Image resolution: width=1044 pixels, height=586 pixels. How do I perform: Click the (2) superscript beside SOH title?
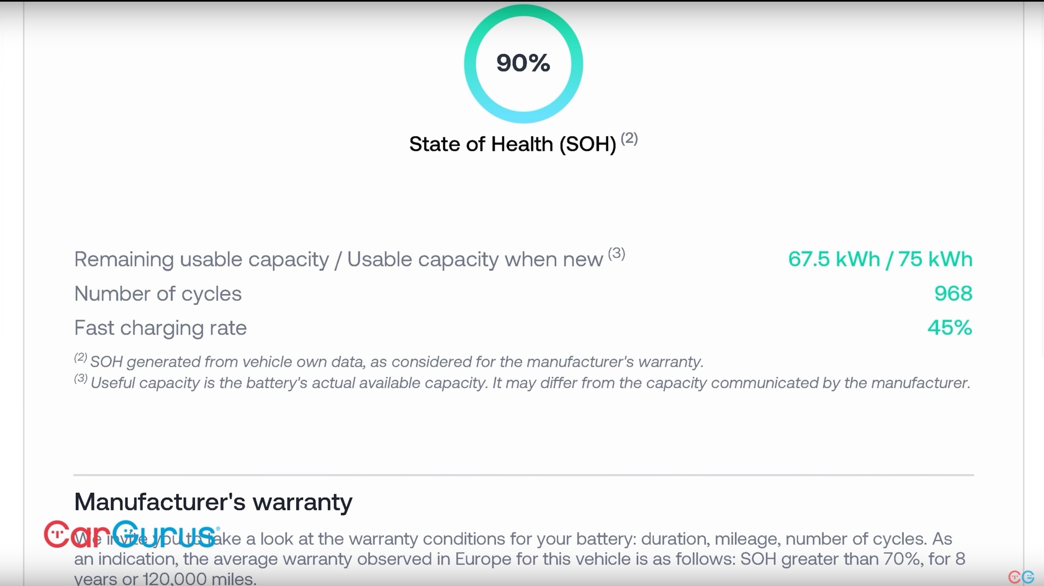click(629, 138)
